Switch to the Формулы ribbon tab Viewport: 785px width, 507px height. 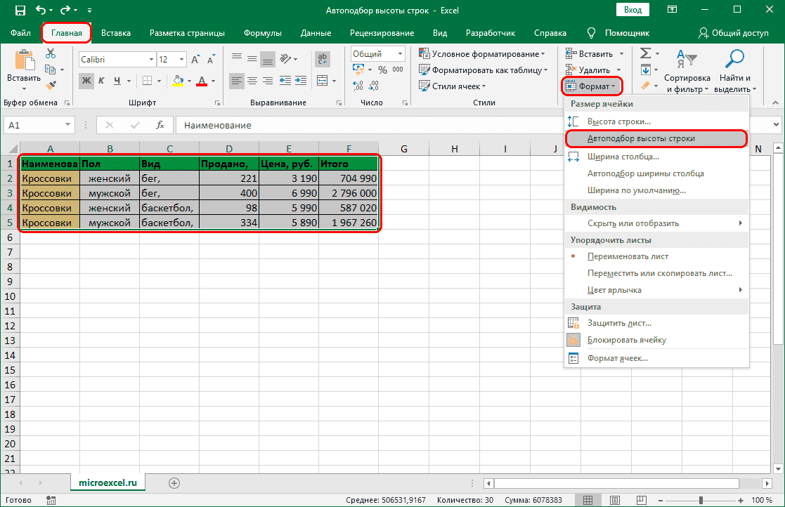[262, 33]
